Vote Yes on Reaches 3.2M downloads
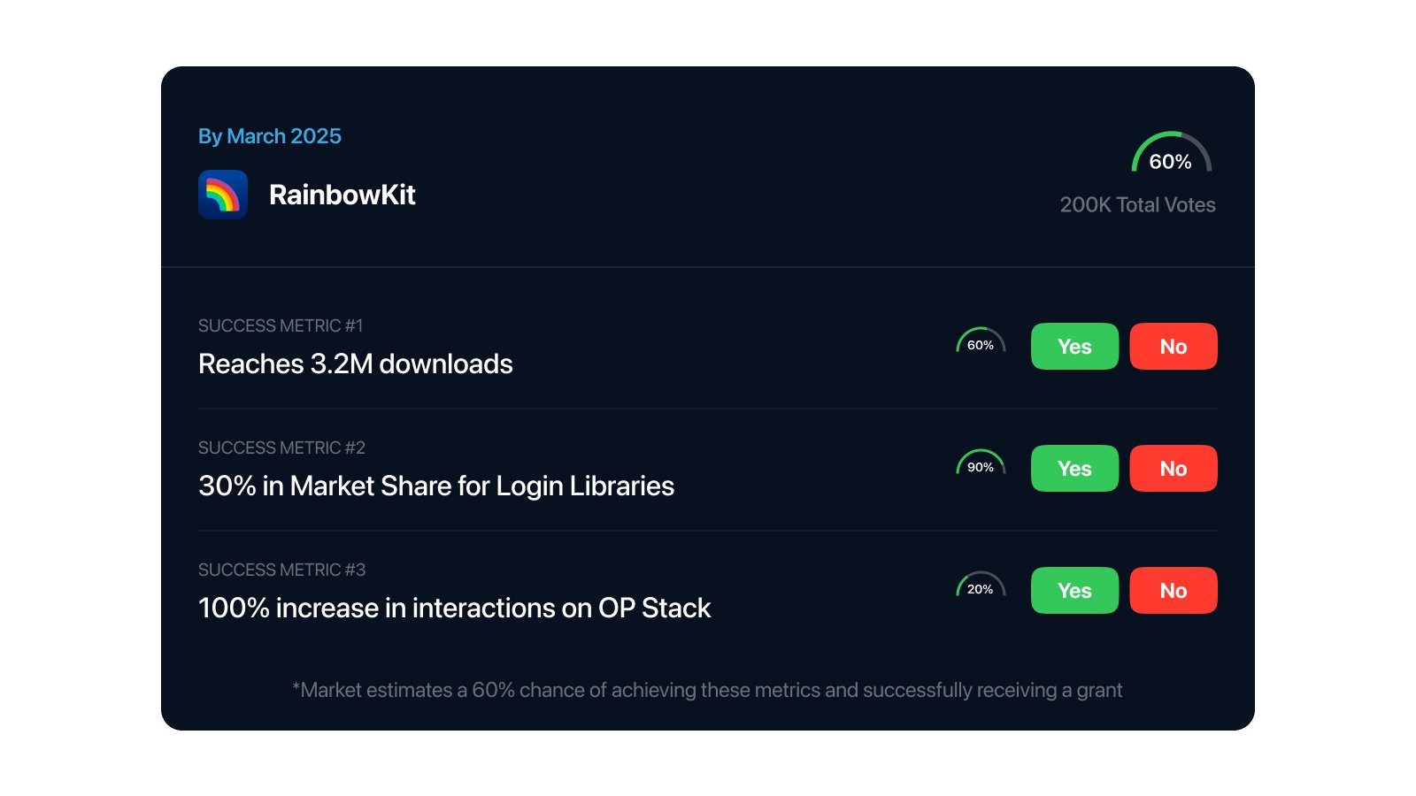 (x=1074, y=347)
